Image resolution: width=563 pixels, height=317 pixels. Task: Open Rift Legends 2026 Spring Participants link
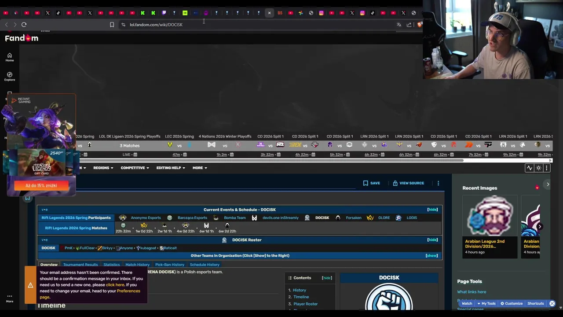click(76, 217)
